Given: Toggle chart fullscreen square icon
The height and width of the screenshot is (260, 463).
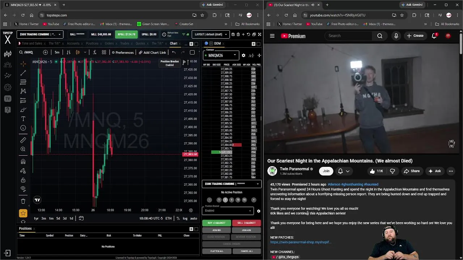Looking at the screenshot, I should click(192, 52).
